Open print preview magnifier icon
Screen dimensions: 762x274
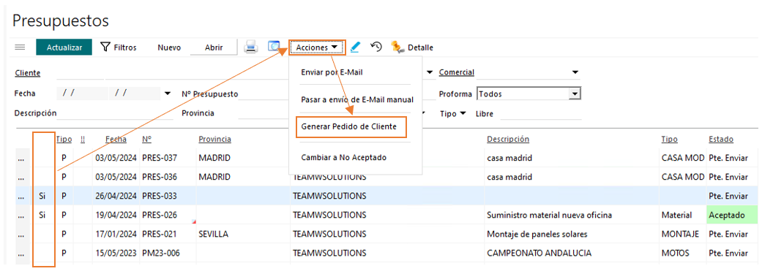click(274, 47)
